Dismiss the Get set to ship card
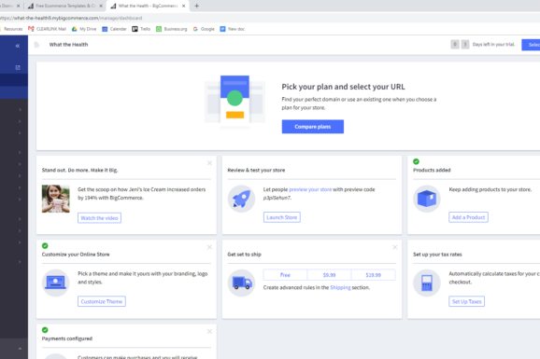This screenshot has width=540, height=359. [395, 247]
